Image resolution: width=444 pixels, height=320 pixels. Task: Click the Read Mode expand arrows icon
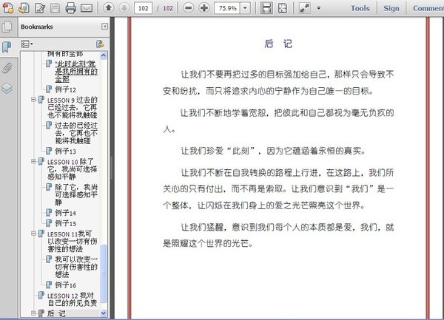point(304,8)
